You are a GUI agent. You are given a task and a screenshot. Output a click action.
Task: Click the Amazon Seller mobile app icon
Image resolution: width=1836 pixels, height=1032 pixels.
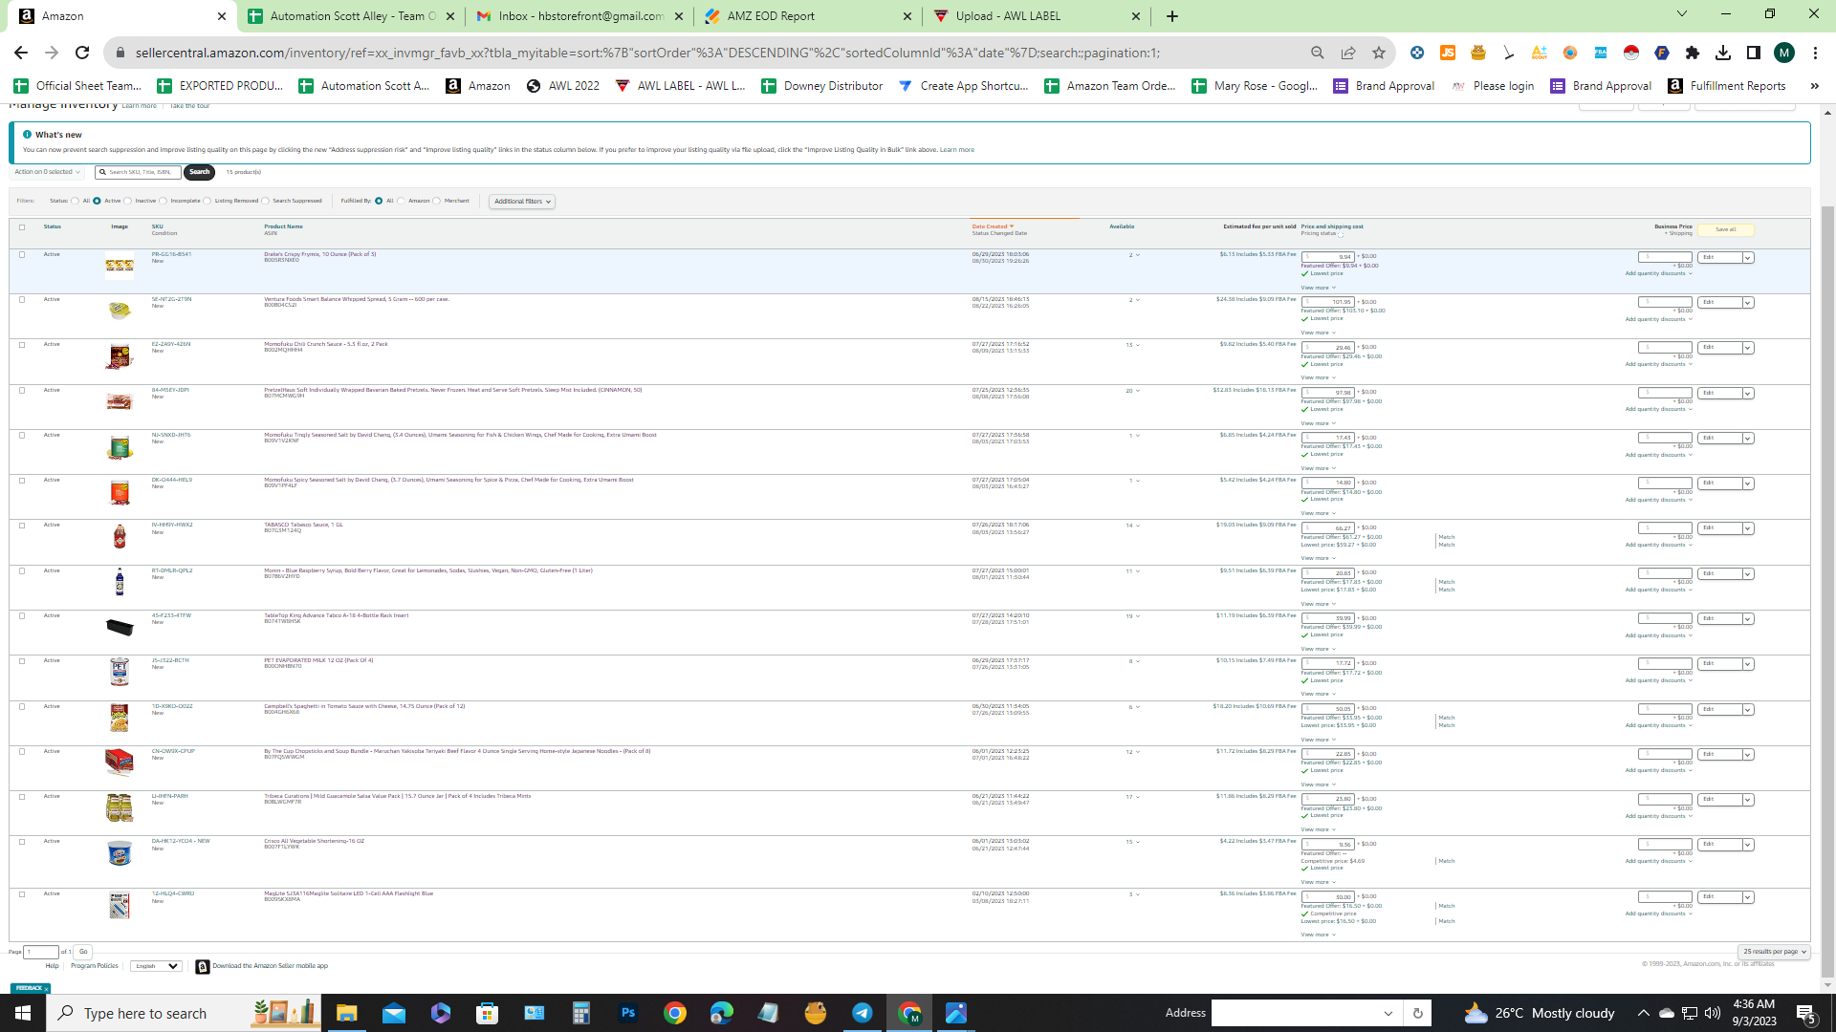click(x=203, y=967)
